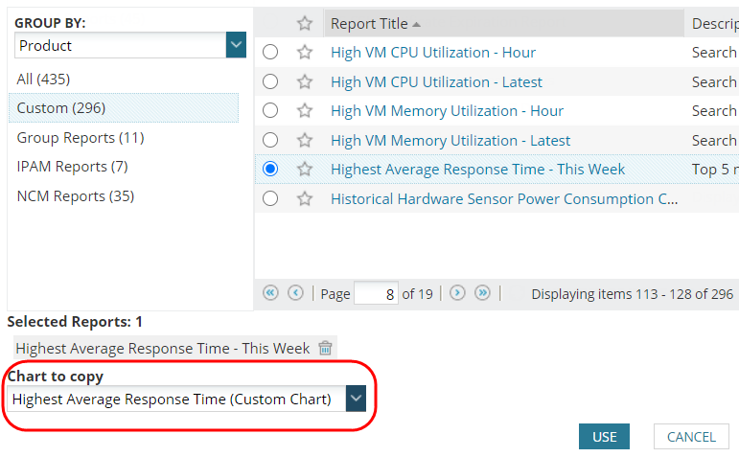Screen dimensions: 739x457
Task: Open the Group By Product dropdown
Action: click(236, 45)
